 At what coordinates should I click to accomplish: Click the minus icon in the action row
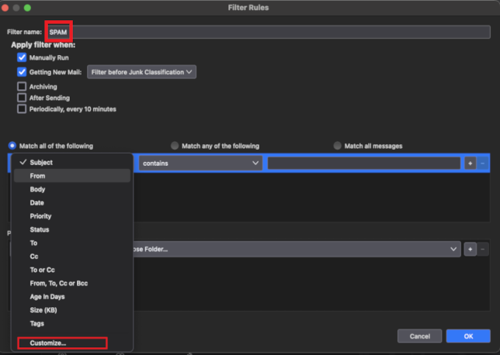482,249
